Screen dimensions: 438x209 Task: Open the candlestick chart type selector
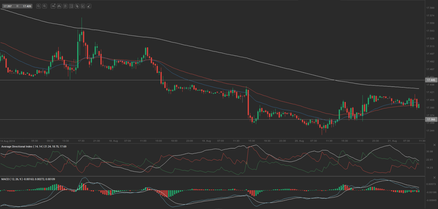(59, 6)
